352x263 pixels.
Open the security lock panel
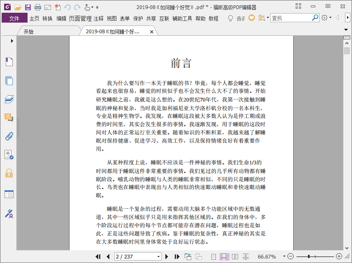pos(9,173)
